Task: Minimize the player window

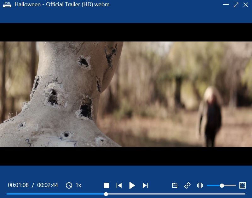Action: click(226, 4)
